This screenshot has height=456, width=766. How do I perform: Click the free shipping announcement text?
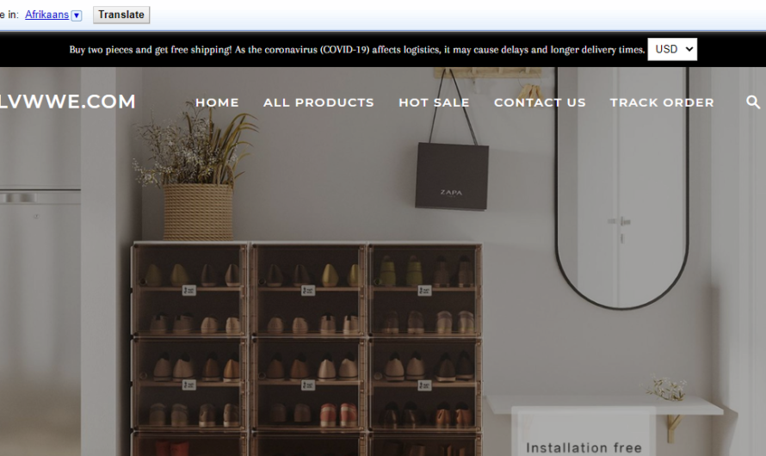tap(356, 49)
